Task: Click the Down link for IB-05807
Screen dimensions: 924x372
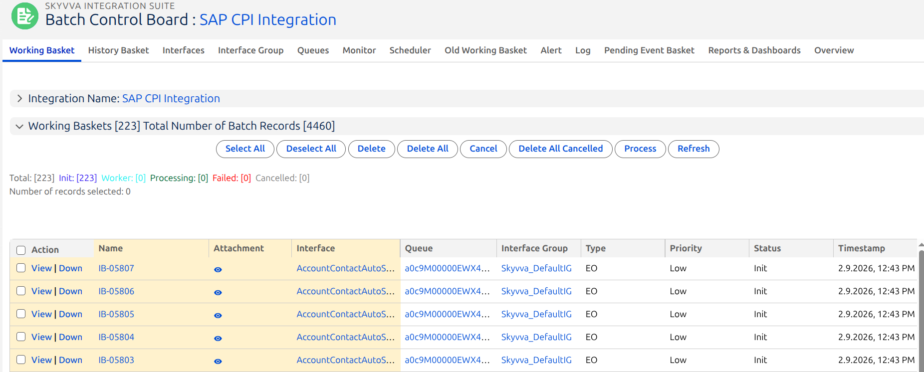Action: [x=70, y=268]
